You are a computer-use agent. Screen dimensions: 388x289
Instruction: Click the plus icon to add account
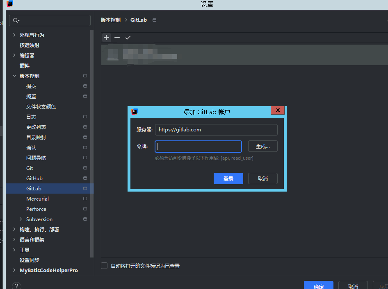[106, 38]
